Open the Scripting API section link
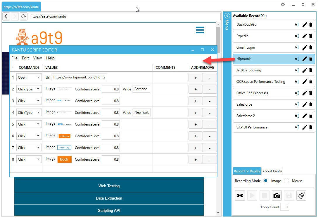This screenshot has width=318, height=218. [109, 210]
